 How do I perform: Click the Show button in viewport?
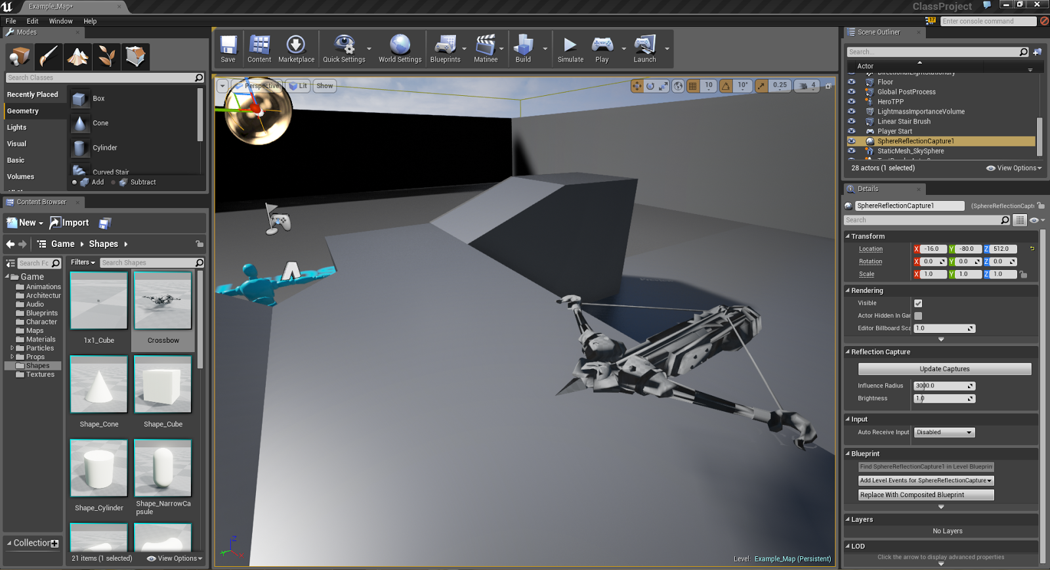[324, 86]
